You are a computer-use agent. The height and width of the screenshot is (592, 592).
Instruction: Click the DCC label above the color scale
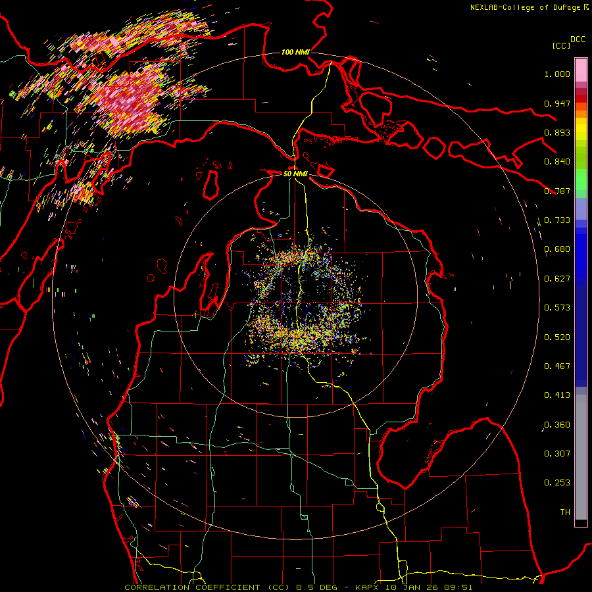(578, 39)
